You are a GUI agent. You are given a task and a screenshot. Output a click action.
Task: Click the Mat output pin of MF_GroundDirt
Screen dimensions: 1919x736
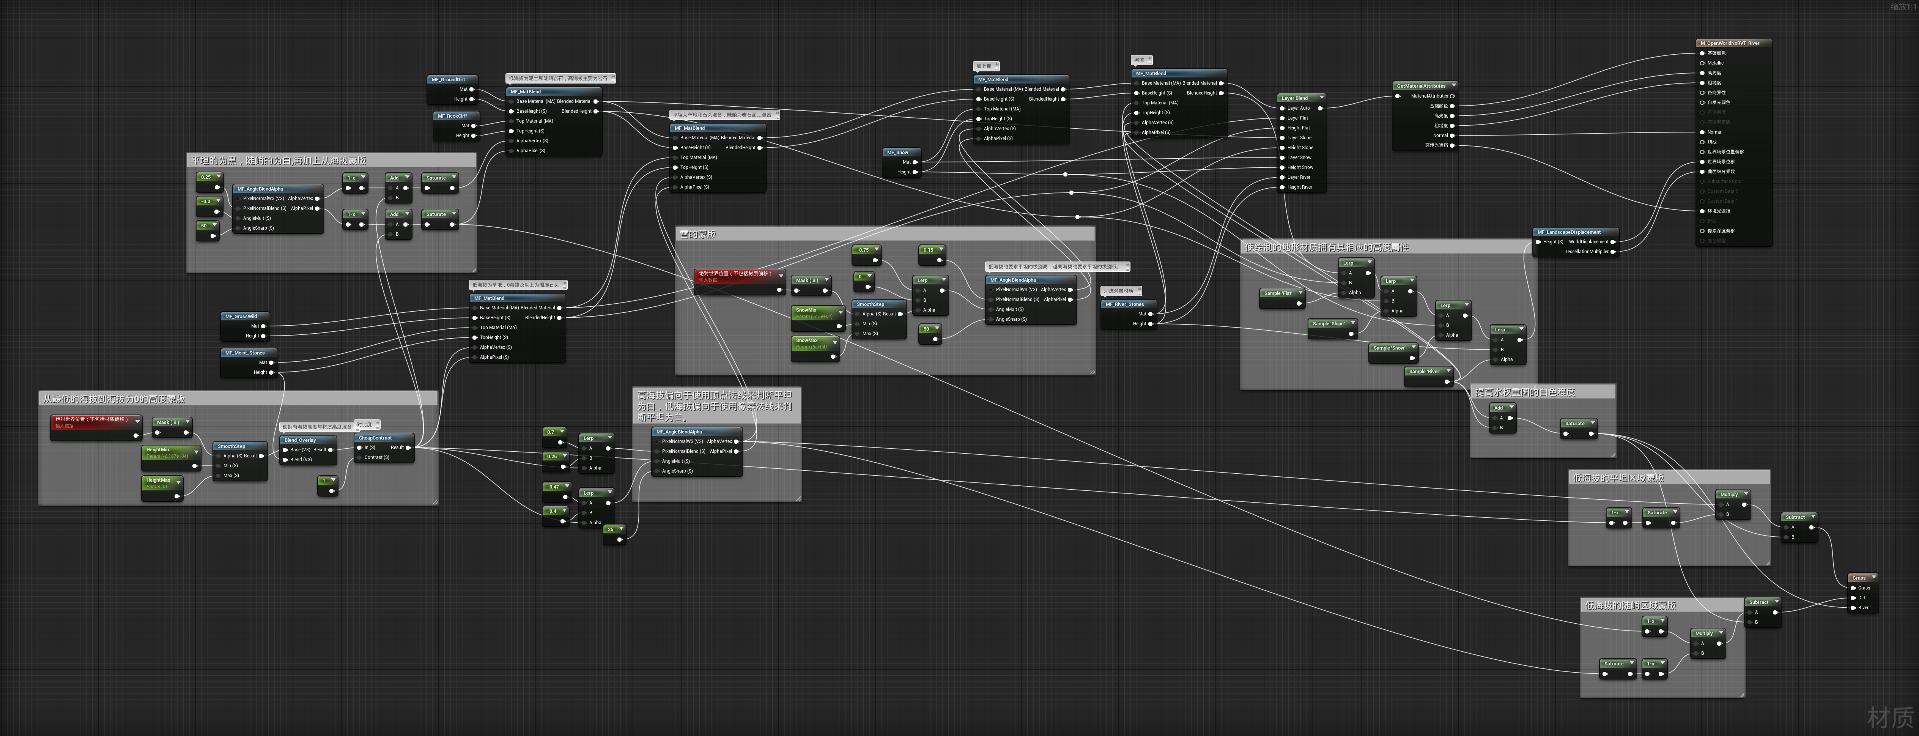pyautogui.click(x=472, y=90)
